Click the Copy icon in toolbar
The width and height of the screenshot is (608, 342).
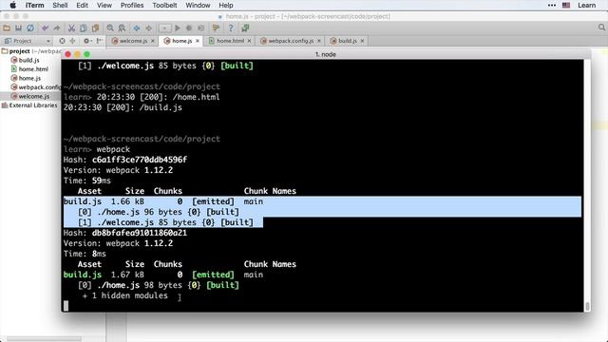[84, 28]
